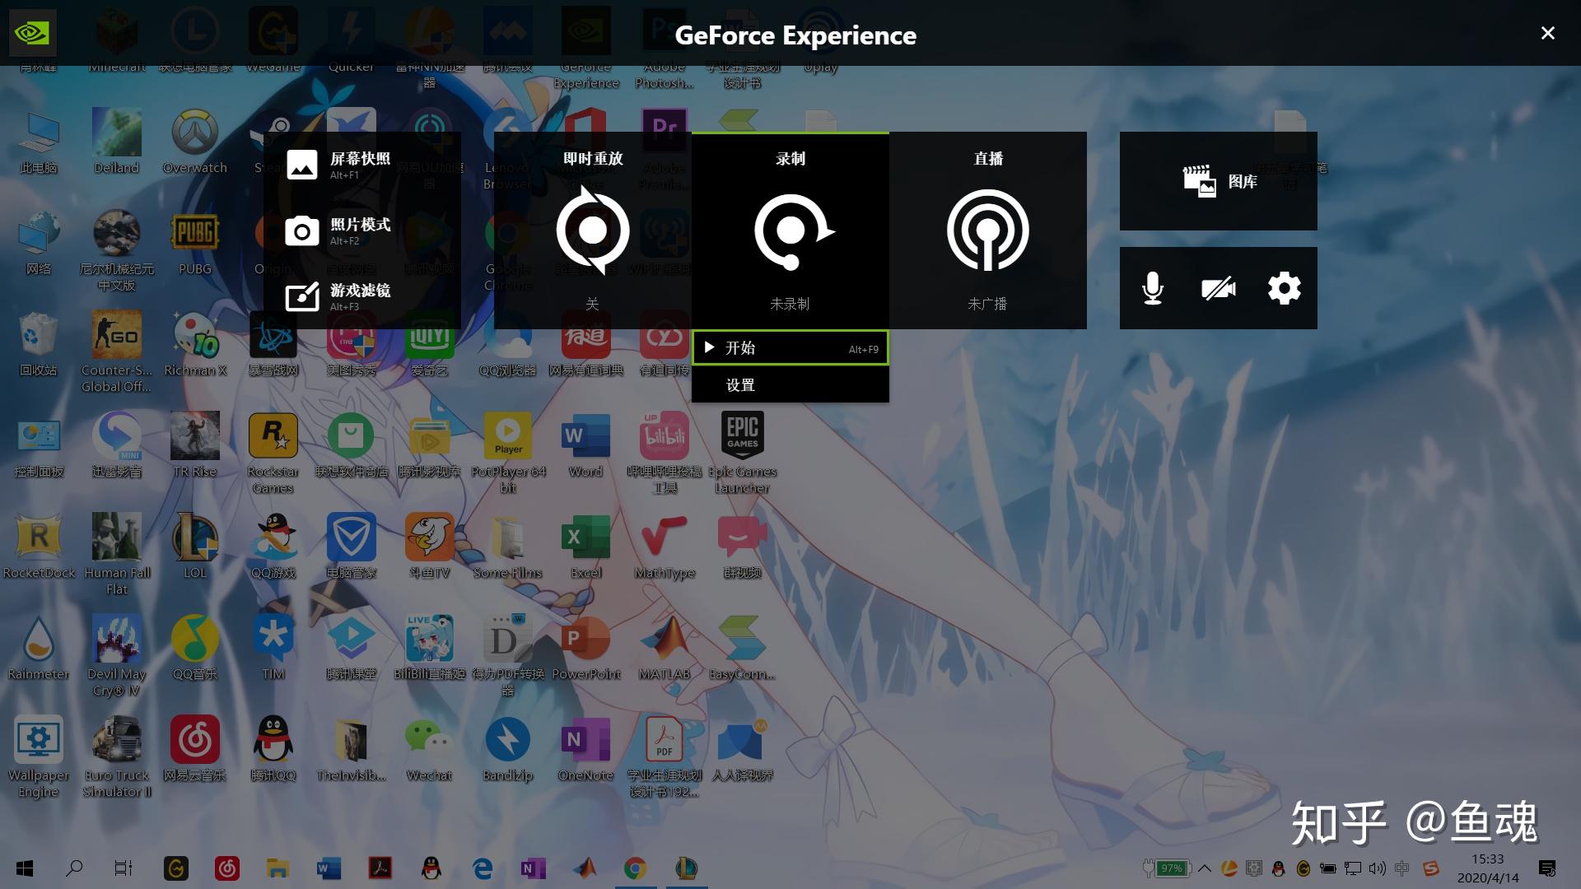Select MATLAB desktop icon
The image size is (1581, 889).
(665, 649)
